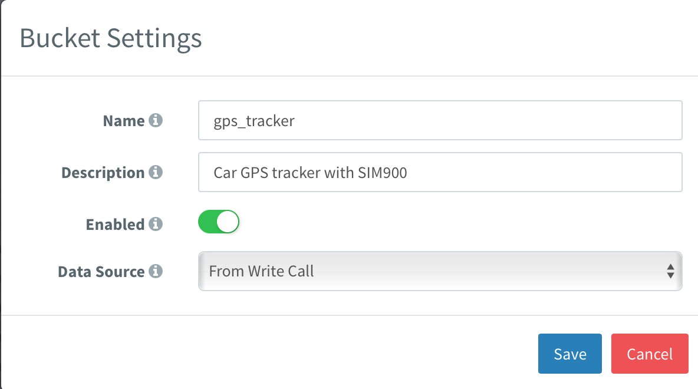
Task: Click the Data Source field showing From Write Call
Action: (440, 271)
